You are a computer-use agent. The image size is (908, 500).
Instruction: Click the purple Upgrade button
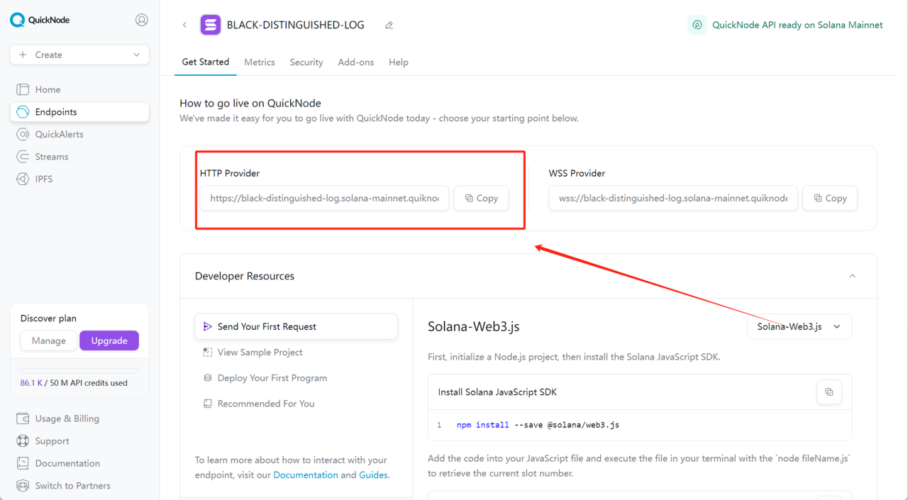tap(109, 340)
